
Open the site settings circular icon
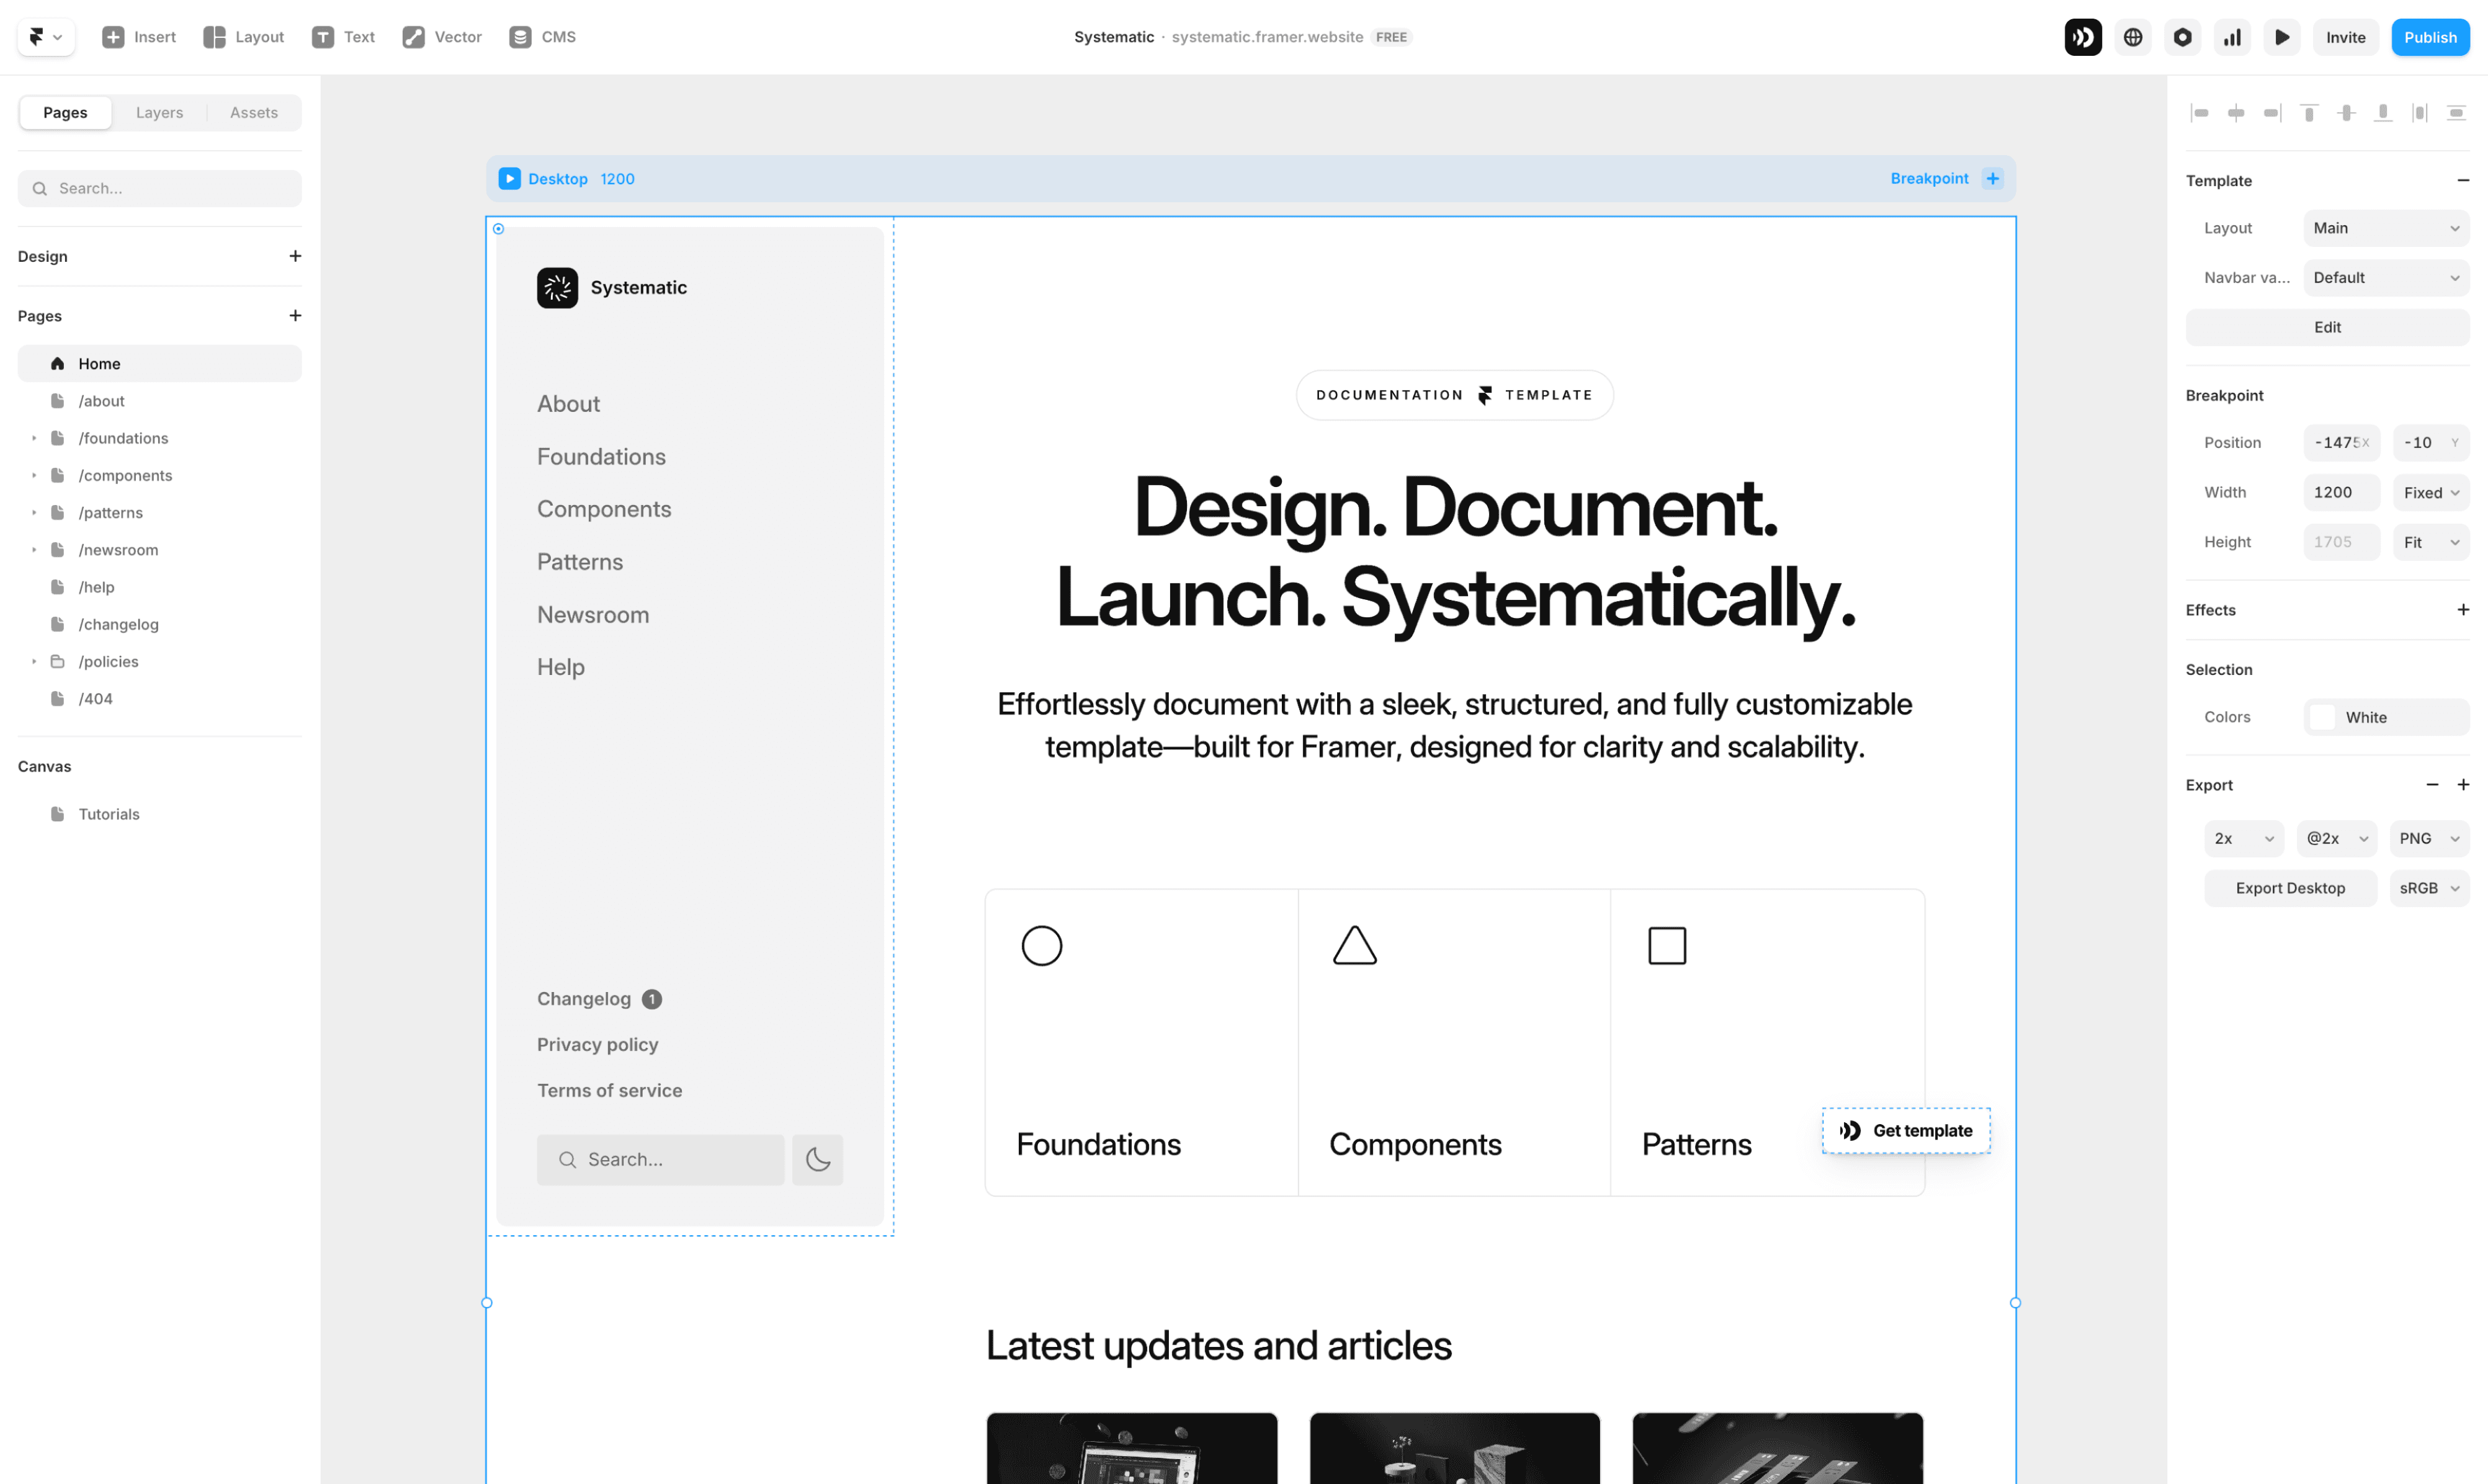tap(2182, 37)
